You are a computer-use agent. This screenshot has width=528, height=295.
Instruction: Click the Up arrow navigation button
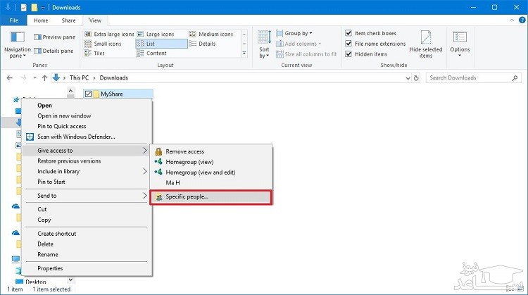(x=44, y=78)
